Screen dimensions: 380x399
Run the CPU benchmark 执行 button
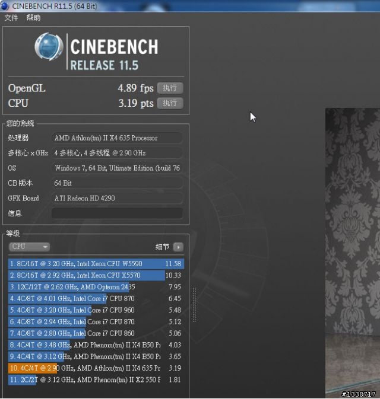point(170,103)
